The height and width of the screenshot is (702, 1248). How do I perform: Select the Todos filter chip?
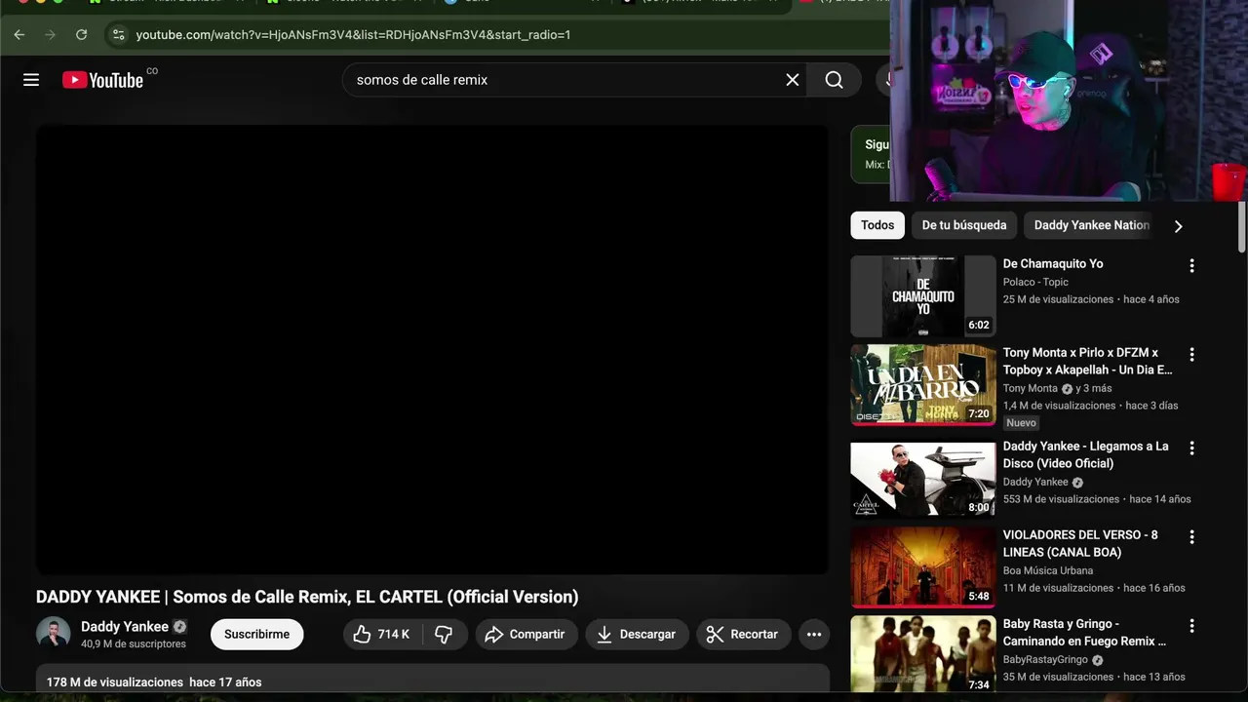(877, 225)
